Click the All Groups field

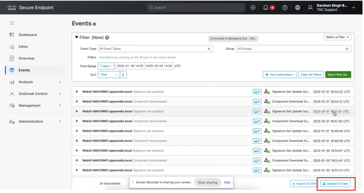tap(293, 49)
